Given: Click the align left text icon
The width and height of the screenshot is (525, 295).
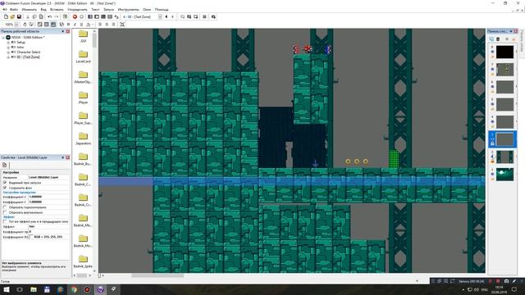Looking at the screenshot, I should (x=100, y=25).
